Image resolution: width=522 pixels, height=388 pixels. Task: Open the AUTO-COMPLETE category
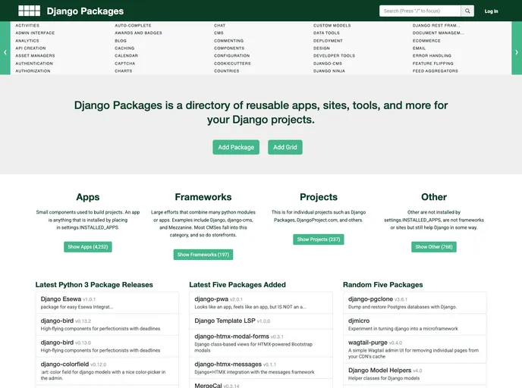click(134, 25)
